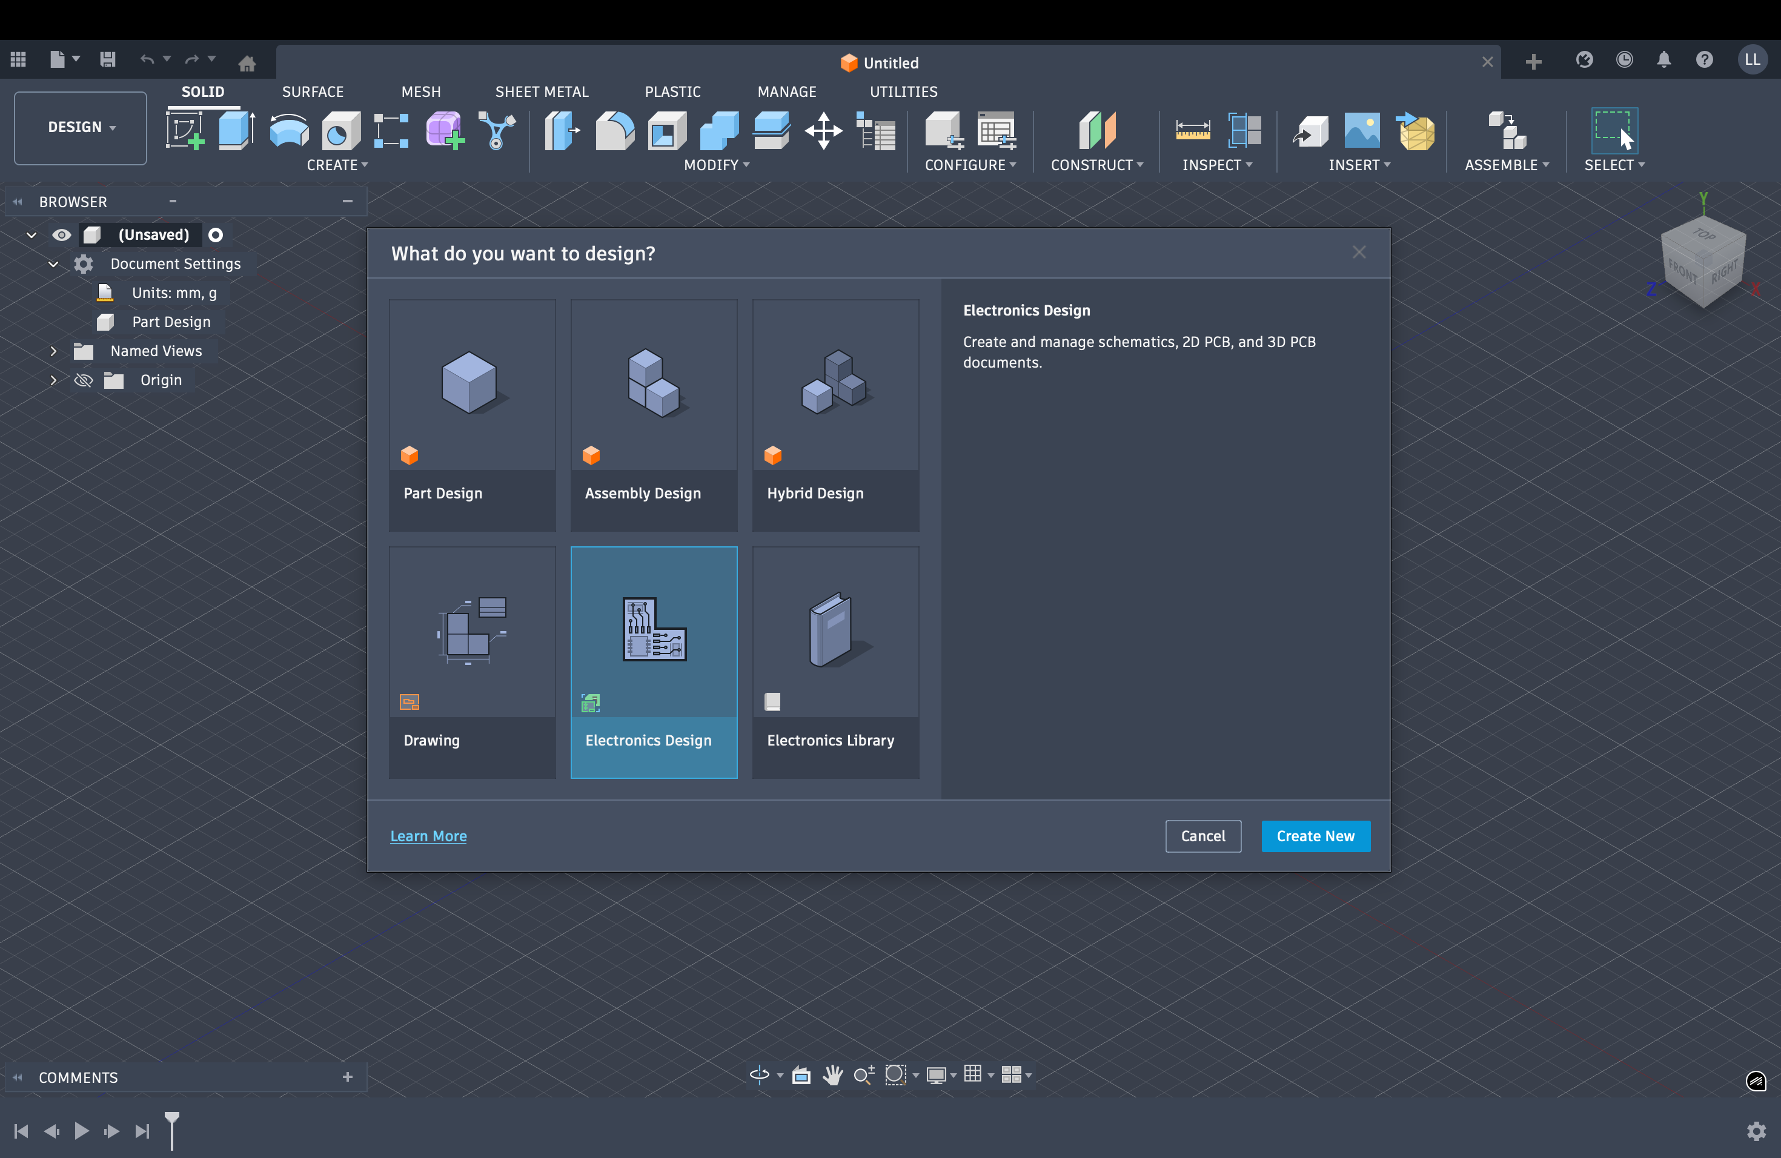Image resolution: width=1781 pixels, height=1158 pixels.
Task: Insert a Canvas image
Action: (1361, 131)
